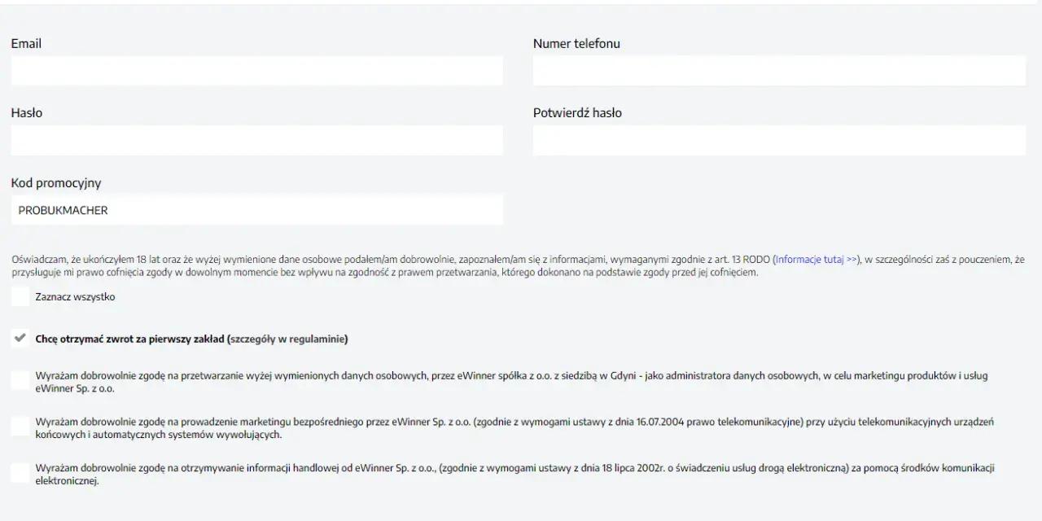Viewport: 1042px width, 521px height.
Task: Click the 'Kod promocyjny' label
Action: coord(56,183)
